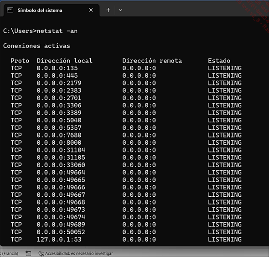Image resolution: width=269 pixels, height=257 pixels.
Task: Click the 0.0.0.0:3306 local address entry
Action: [x=59, y=105]
